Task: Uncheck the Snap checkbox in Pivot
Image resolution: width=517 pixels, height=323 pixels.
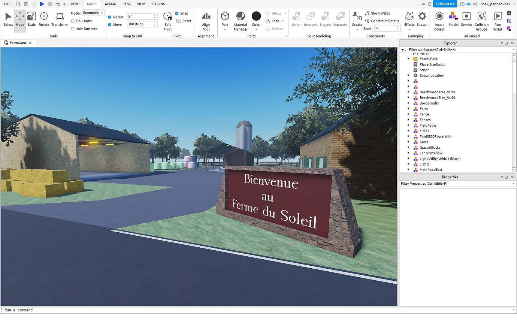Action: pos(177,13)
